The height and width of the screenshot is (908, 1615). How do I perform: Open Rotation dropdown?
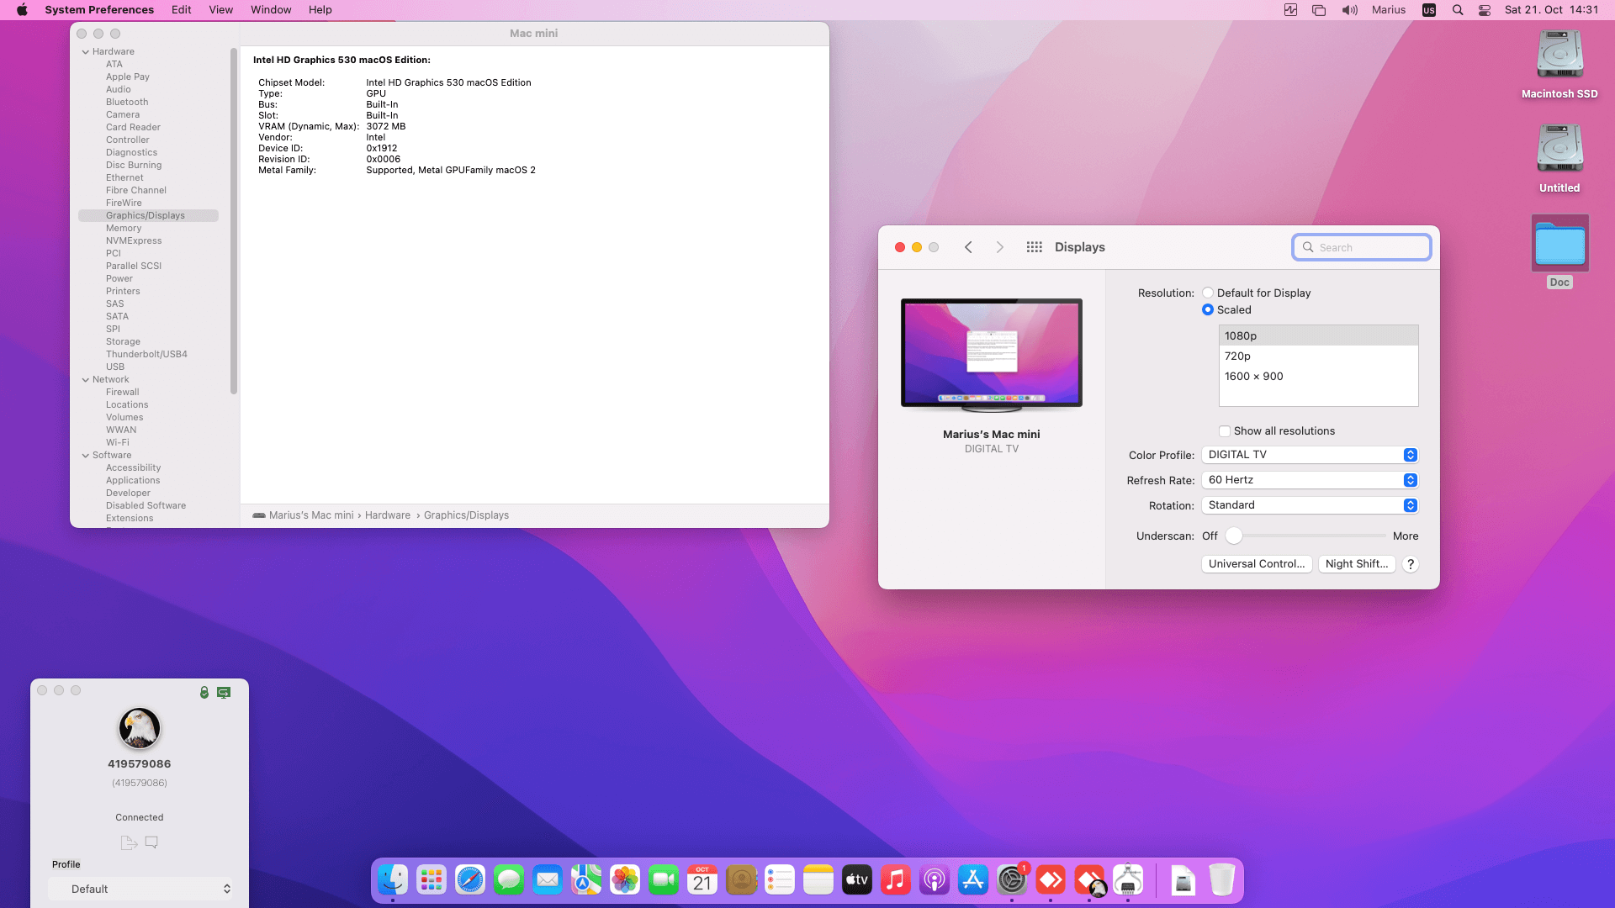point(1310,505)
